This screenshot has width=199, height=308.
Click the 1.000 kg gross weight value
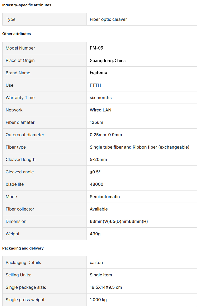pyautogui.click(x=98, y=300)
